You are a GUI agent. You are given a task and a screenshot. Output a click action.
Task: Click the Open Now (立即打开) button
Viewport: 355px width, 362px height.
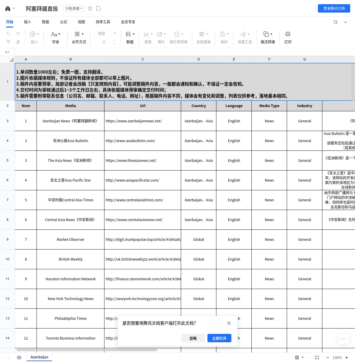coord(219,338)
